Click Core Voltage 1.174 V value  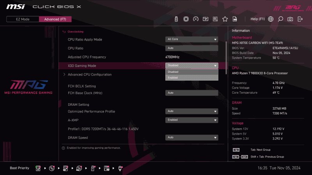click(x=278, y=88)
